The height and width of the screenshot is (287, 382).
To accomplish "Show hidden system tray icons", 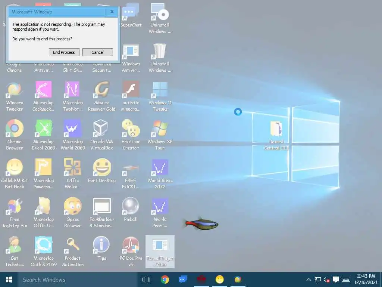I will click(309, 280).
